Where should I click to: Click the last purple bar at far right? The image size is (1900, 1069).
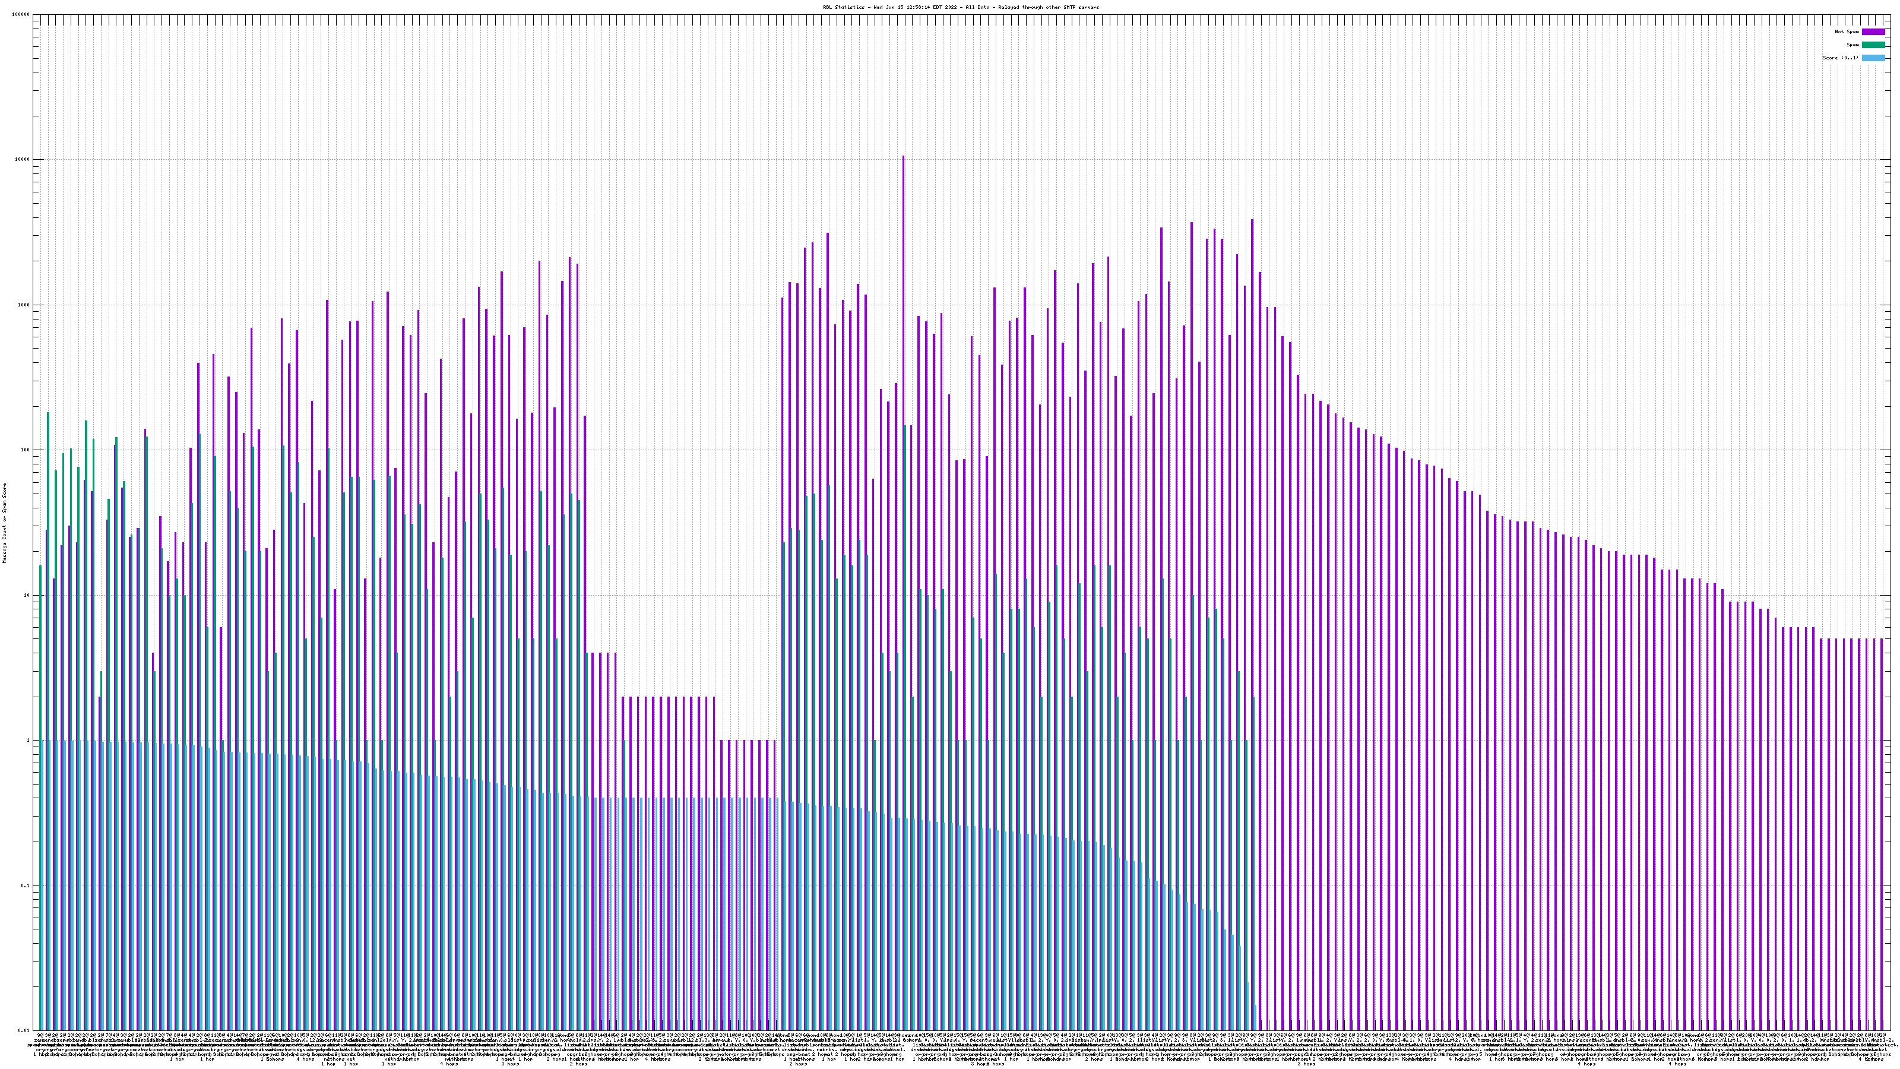coord(1882,811)
